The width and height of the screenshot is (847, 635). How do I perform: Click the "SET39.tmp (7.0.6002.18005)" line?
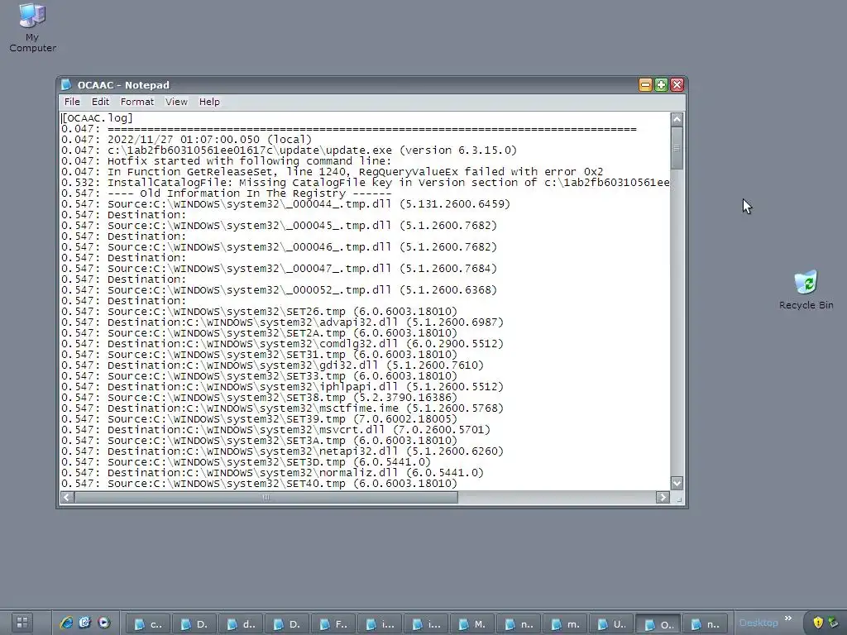click(259, 419)
